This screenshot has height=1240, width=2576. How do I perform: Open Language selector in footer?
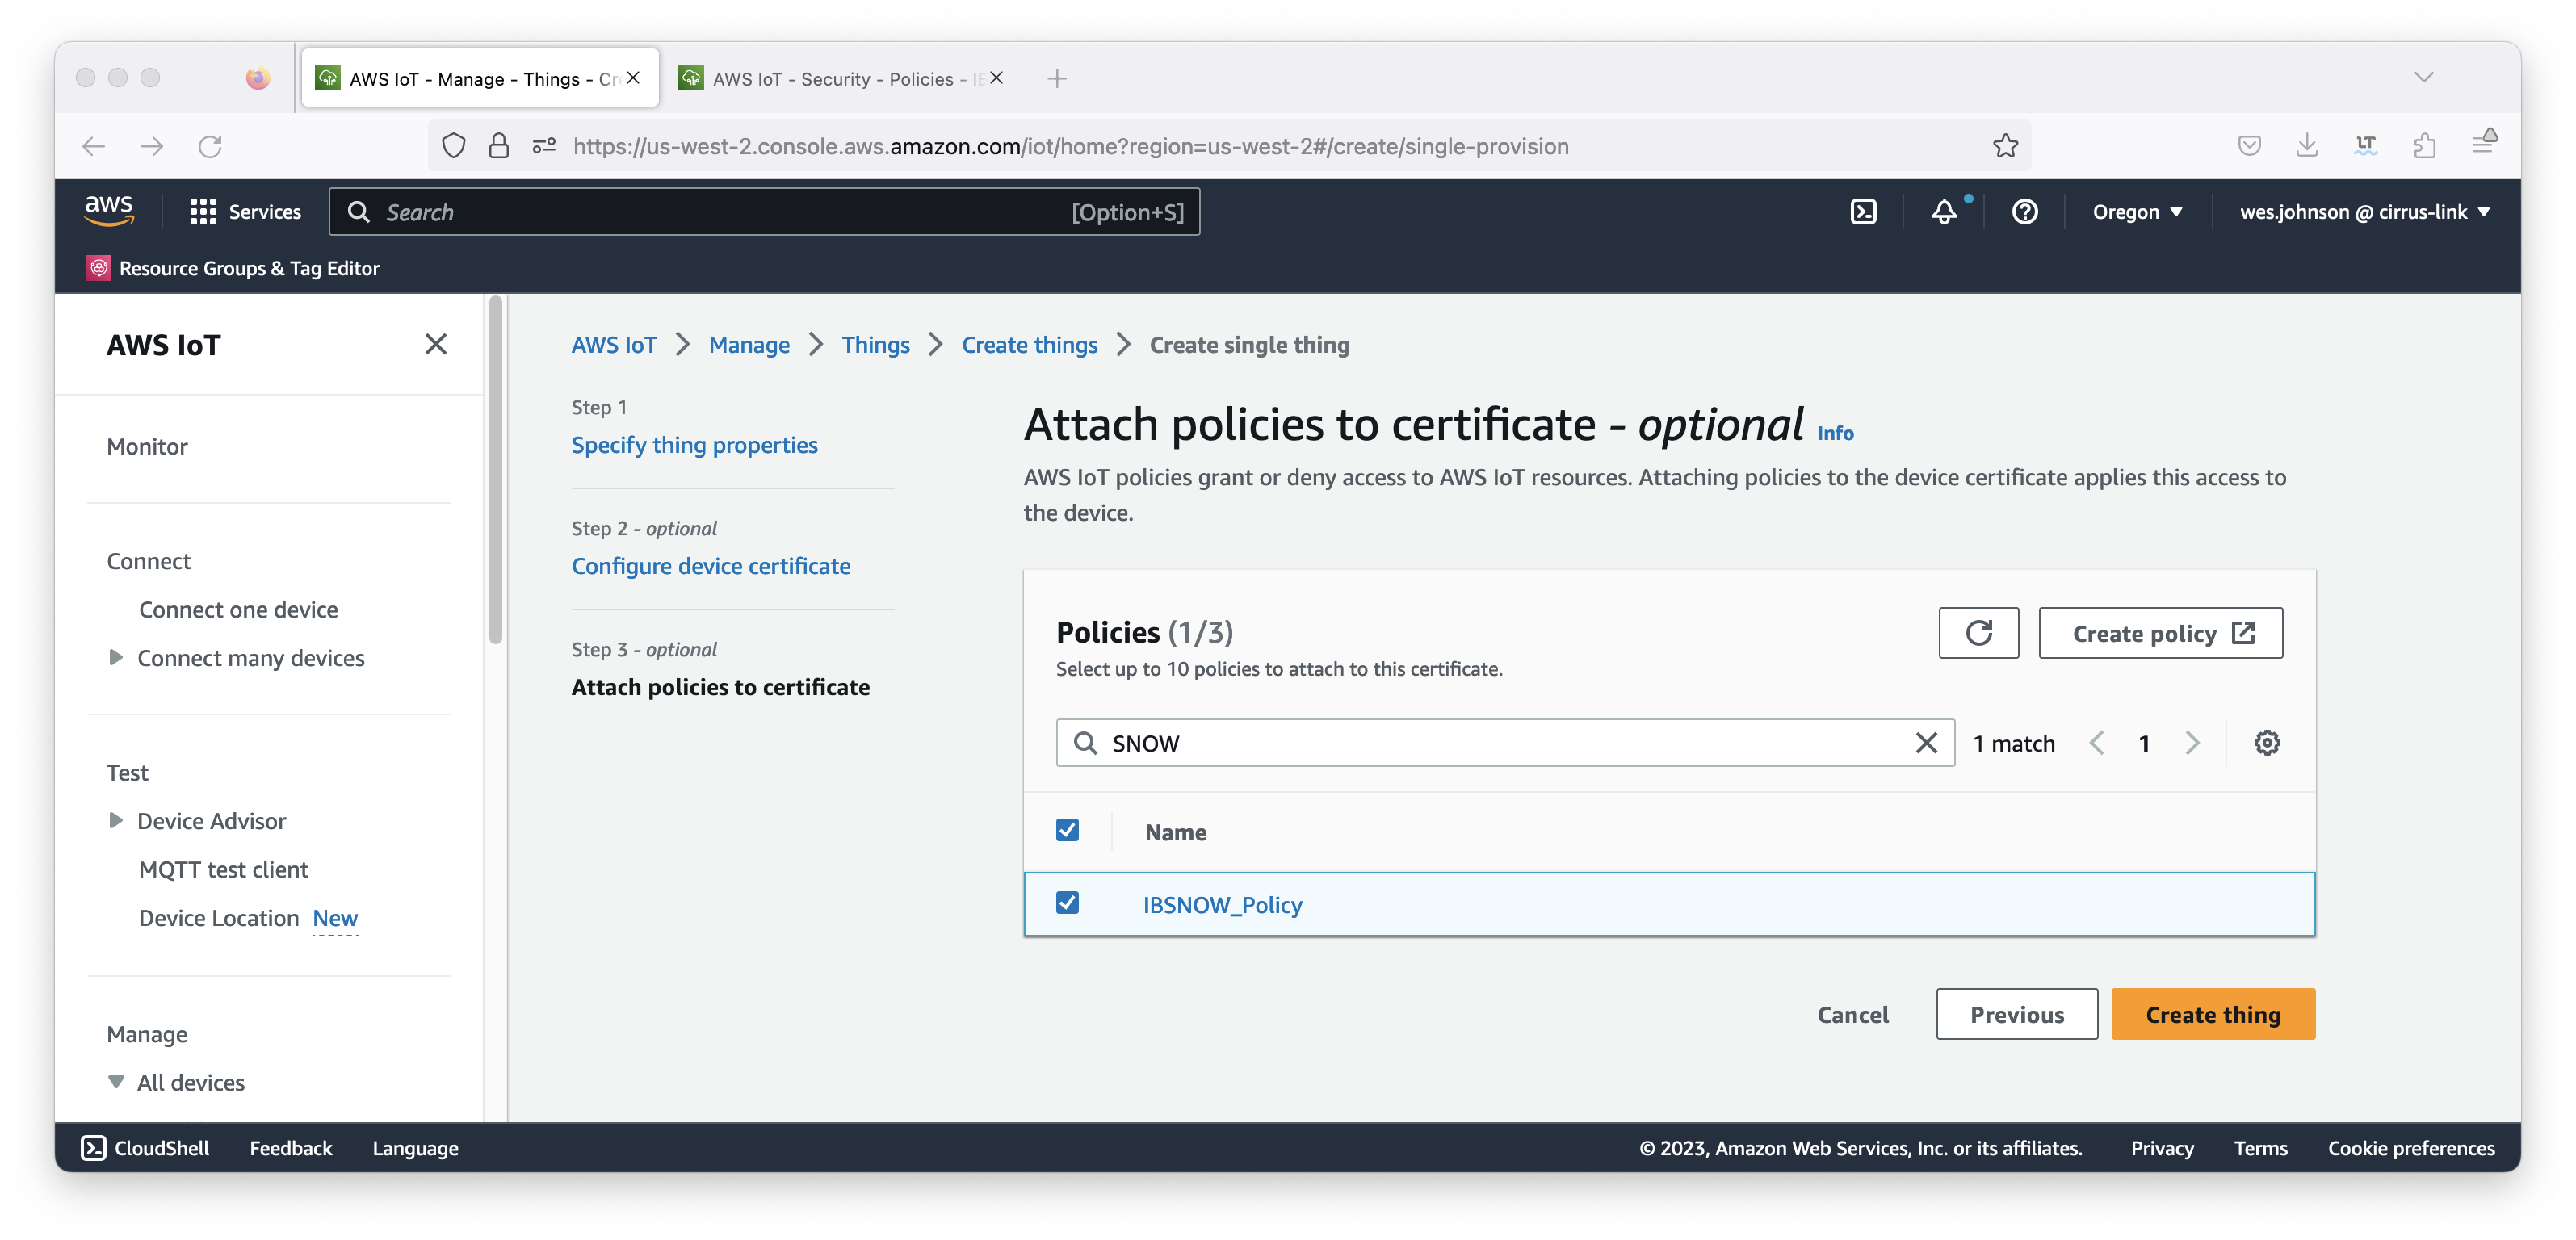tap(415, 1147)
